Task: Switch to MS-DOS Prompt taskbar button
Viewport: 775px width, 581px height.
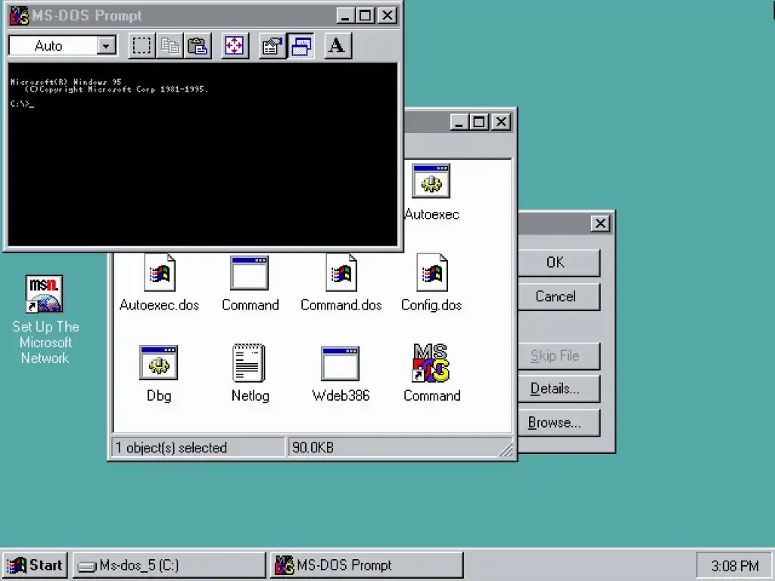Action: (367, 565)
